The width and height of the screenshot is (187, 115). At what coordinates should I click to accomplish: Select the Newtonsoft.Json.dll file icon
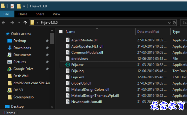(68, 102)
